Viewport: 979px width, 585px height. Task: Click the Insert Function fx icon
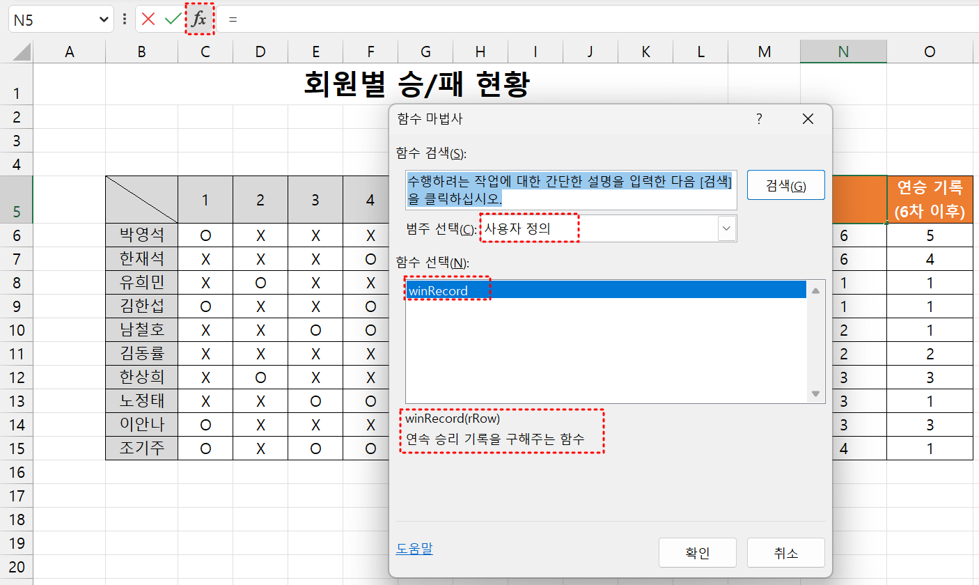click(199, 19)
